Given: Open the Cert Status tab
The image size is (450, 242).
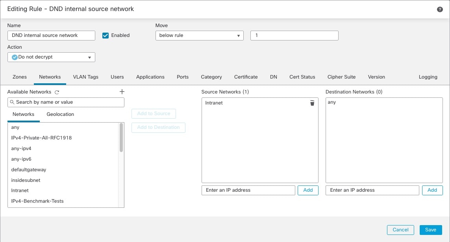Looking at the screenshot, I should click(x=302, y=77).
